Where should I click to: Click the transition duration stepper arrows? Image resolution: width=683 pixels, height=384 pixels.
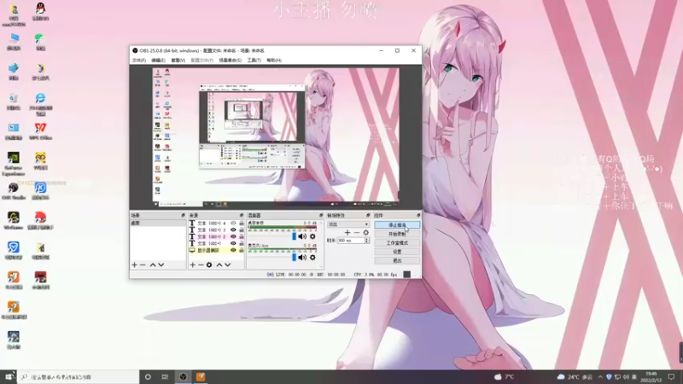pyautogui.click(x=366, y=241)
